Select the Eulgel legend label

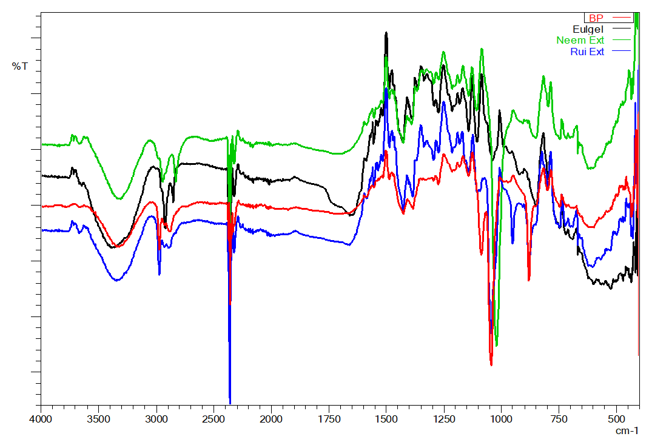(x=588, y=29)
